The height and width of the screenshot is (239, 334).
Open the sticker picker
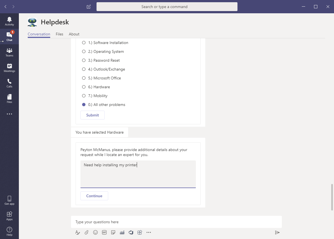(x=113, y=232)
